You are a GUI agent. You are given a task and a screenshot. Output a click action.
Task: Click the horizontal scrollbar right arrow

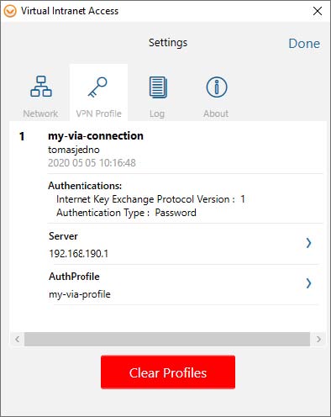coord(318,340)
